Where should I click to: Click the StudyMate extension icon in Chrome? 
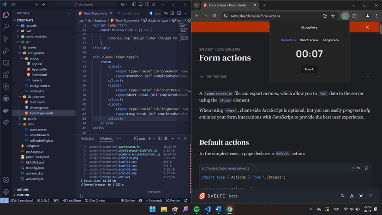tap(345, 16)
